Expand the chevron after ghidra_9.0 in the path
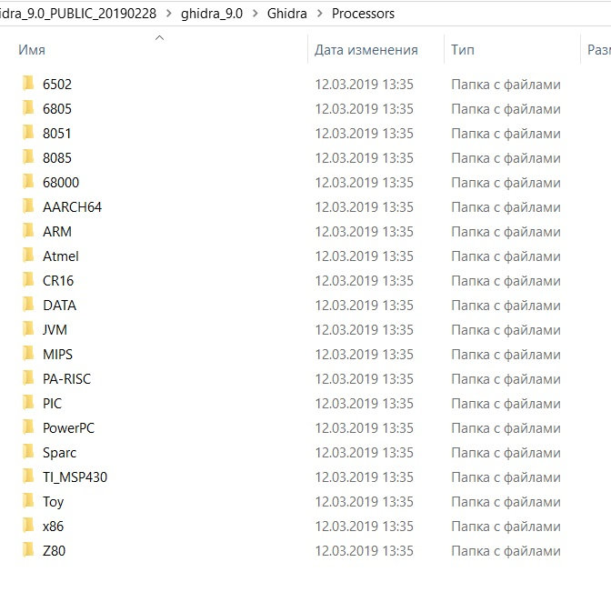The width and height of the screenshot is (611, 592). (x=255, y=14)
